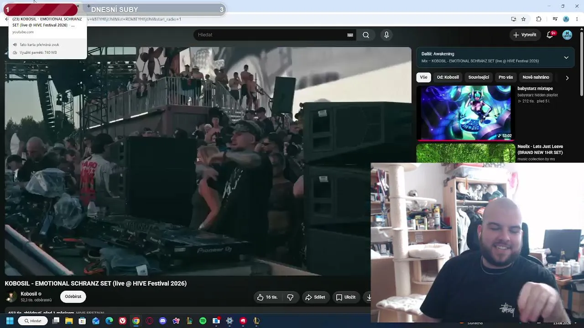This screenshot has height=328, width=584.
Task: Expand the 'Další: Awakening' mix panel
Action: click(x=566, y=57)
